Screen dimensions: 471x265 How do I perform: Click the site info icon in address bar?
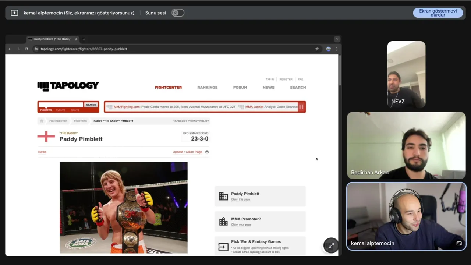(x=36, y=49)
